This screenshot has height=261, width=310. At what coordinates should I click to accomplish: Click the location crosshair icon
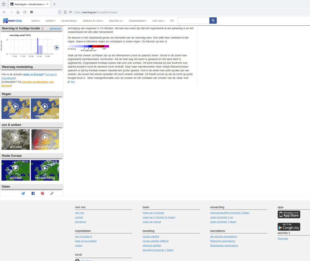[42, 29]
